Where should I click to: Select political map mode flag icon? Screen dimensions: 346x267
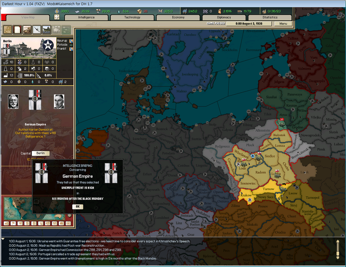(13, 223)
